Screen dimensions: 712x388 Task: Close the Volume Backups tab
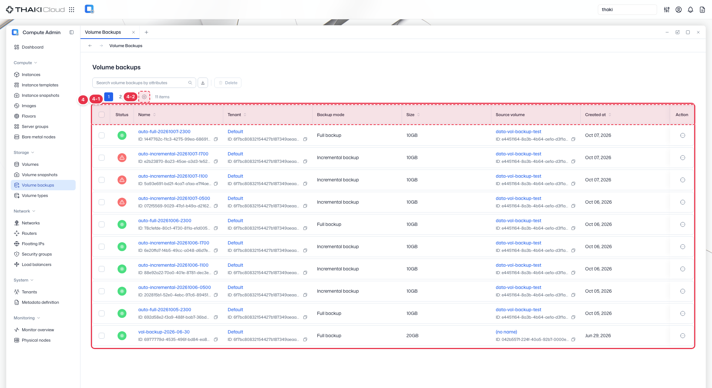click(133, 32)
